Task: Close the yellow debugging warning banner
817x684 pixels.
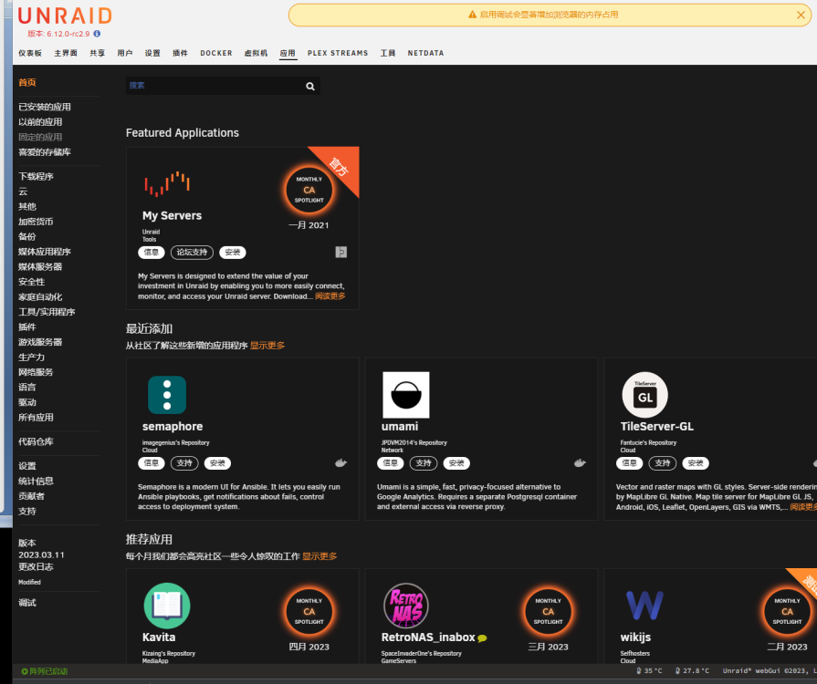Action: pyautogui.click(x=801, y=16)
